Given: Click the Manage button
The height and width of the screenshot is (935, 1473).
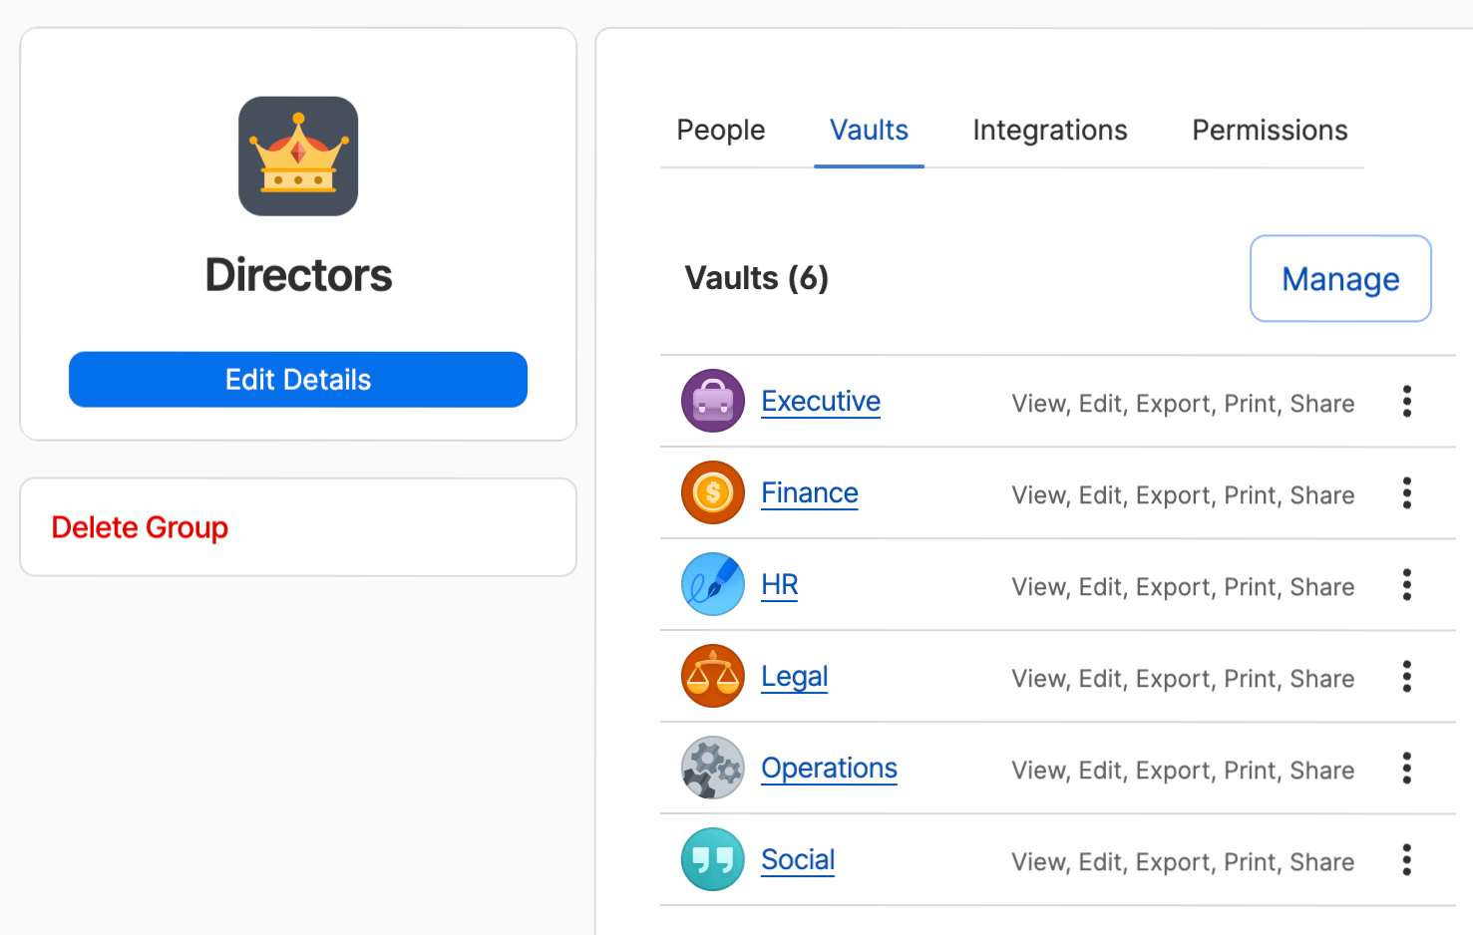Looking at the screenshot, I should (1340, 278).
